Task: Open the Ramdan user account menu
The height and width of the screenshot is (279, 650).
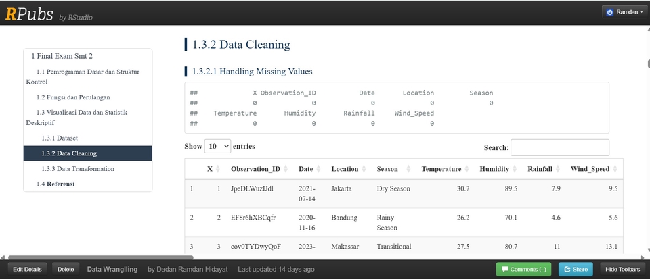Action: 624,12
